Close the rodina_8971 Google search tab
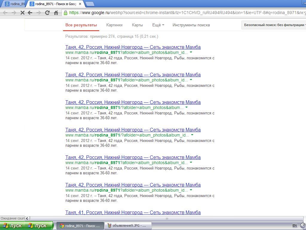 coord(80,4)
